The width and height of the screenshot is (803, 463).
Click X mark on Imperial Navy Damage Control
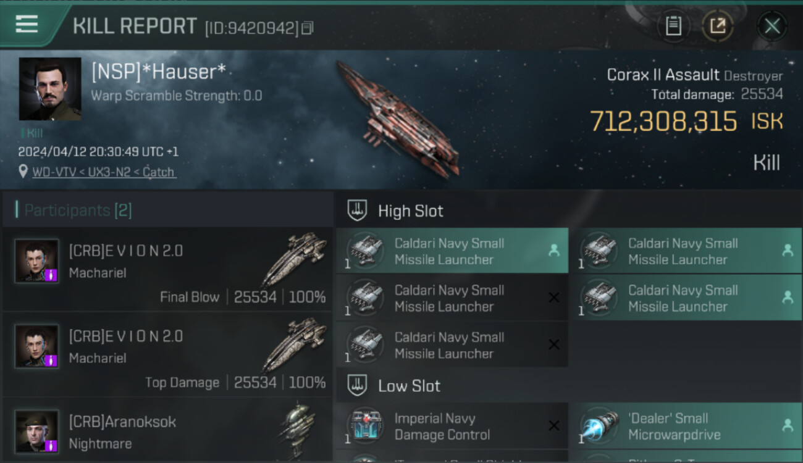tap(554, 425)
